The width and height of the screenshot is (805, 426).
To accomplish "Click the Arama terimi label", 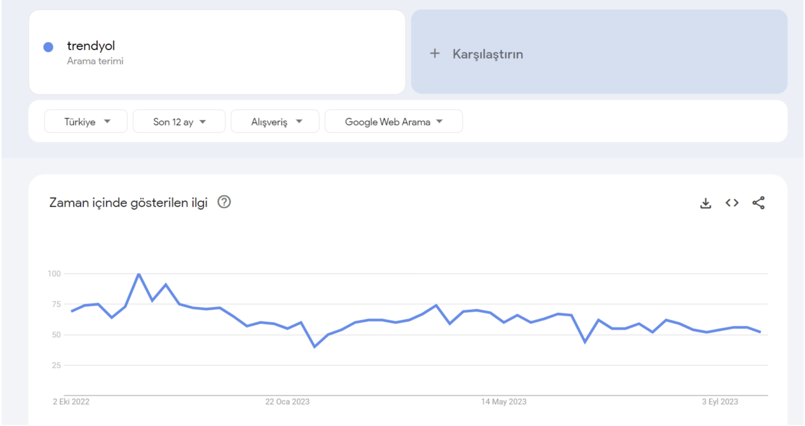I will click(95, 61).
